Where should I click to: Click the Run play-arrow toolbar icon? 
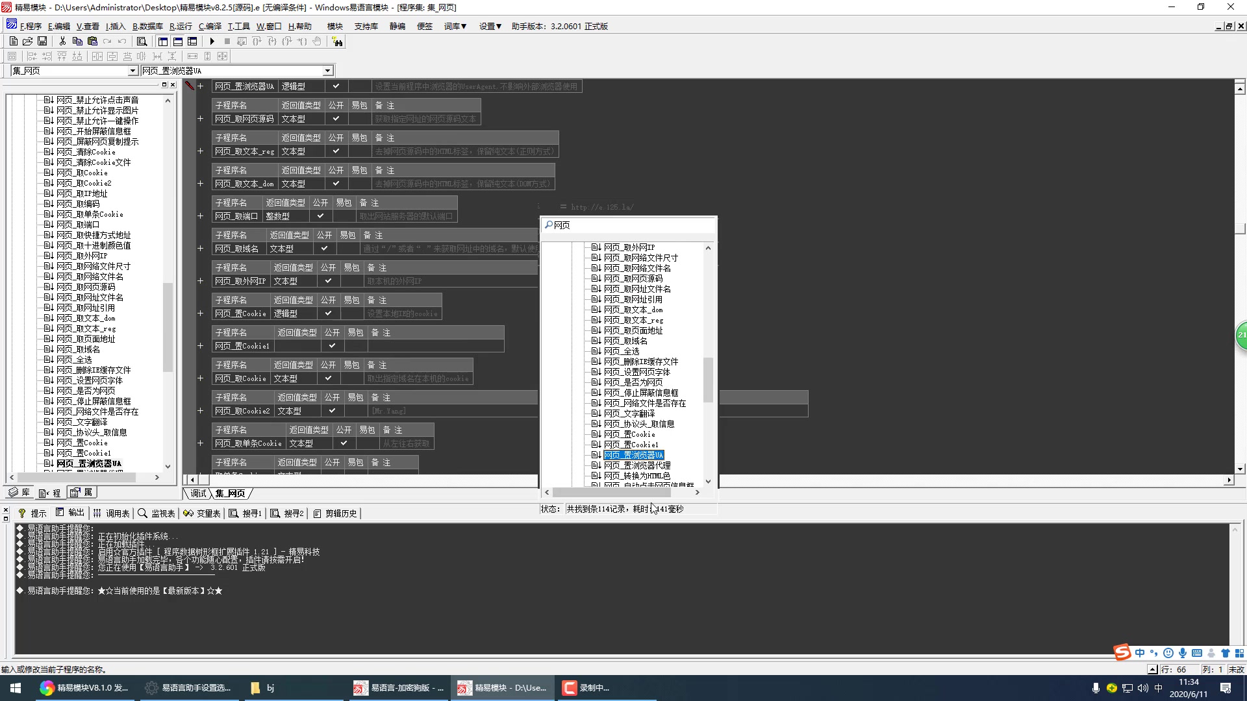coord(212,41)
